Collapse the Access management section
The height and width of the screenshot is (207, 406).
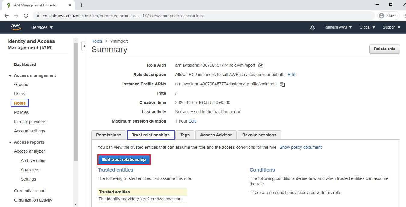(10, 76)
